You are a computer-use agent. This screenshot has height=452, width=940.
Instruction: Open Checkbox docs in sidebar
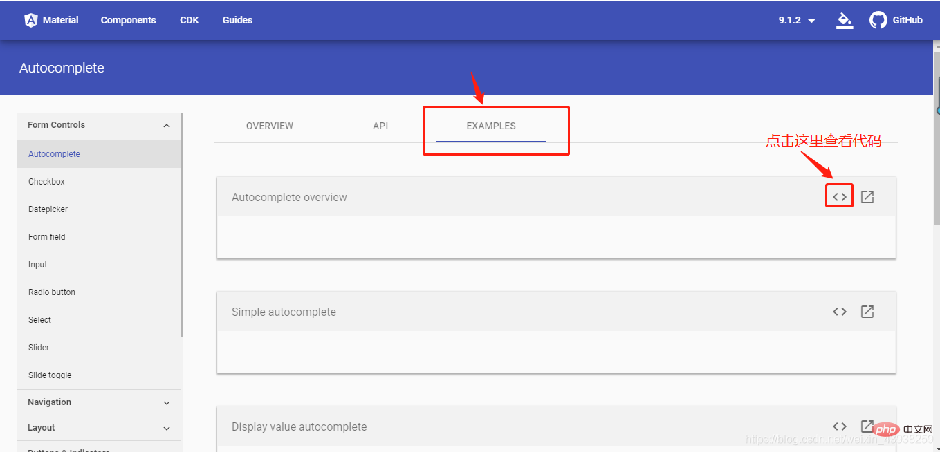(x=99, y=182)
